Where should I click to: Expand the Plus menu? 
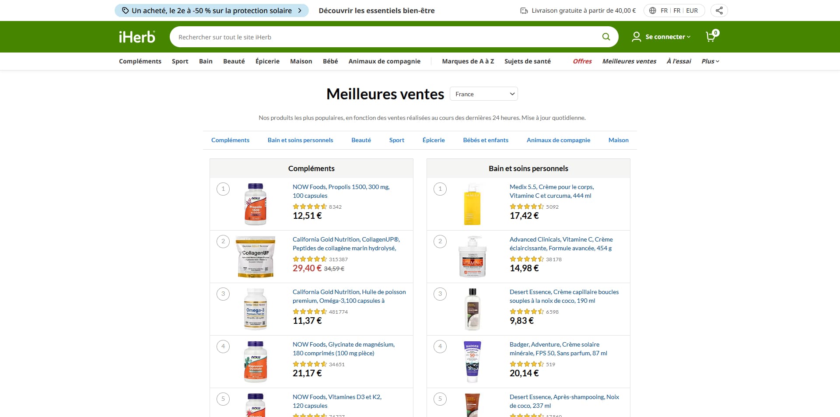coord(710,61)
